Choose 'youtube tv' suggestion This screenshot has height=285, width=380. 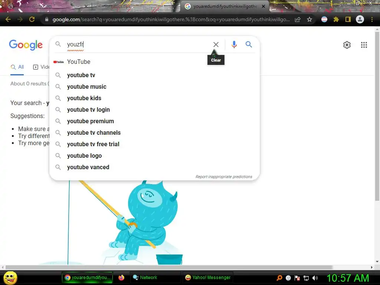click(x=154, y=75)
